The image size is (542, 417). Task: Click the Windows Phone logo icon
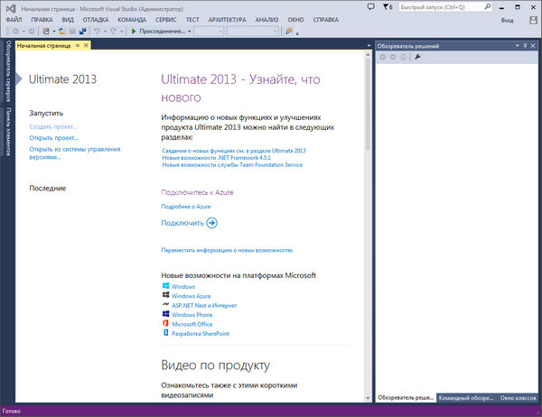165,314
